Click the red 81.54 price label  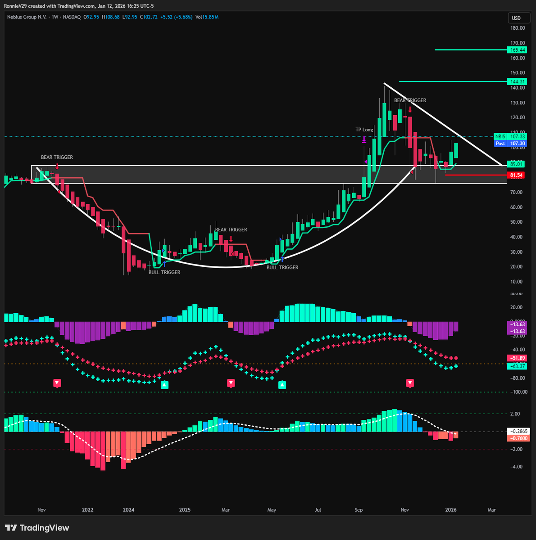click(516, 175)
